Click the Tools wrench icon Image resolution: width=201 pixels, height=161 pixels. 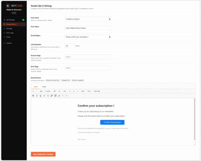[x=4, y=37]
